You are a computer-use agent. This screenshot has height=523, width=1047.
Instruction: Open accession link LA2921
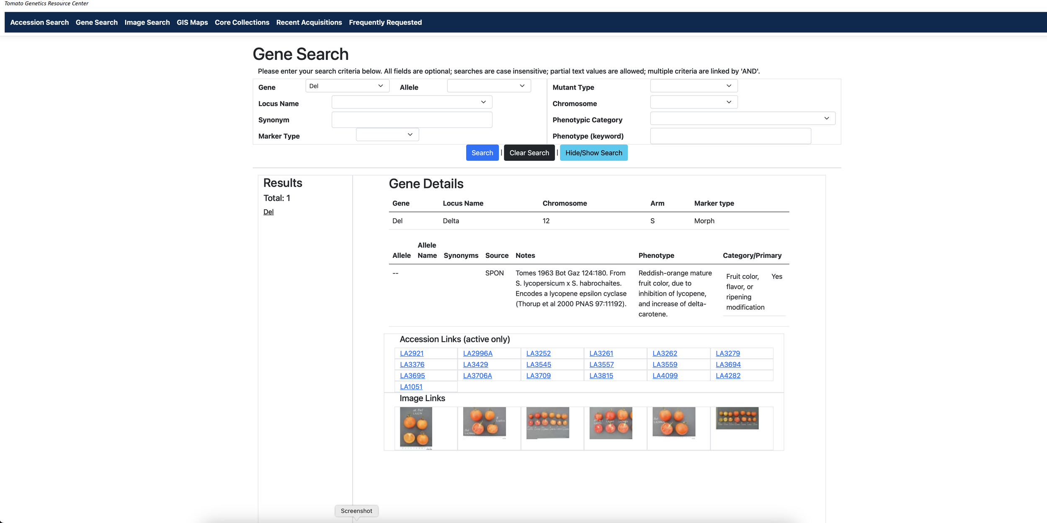411,353
